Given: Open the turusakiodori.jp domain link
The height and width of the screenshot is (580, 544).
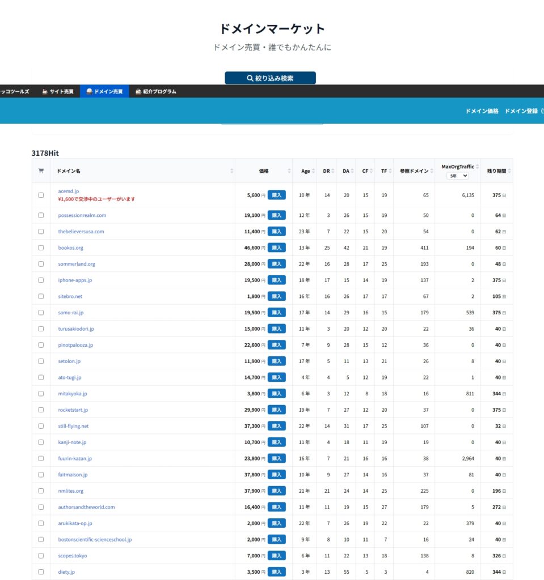Looking at the screenshot, I should 76,329.
